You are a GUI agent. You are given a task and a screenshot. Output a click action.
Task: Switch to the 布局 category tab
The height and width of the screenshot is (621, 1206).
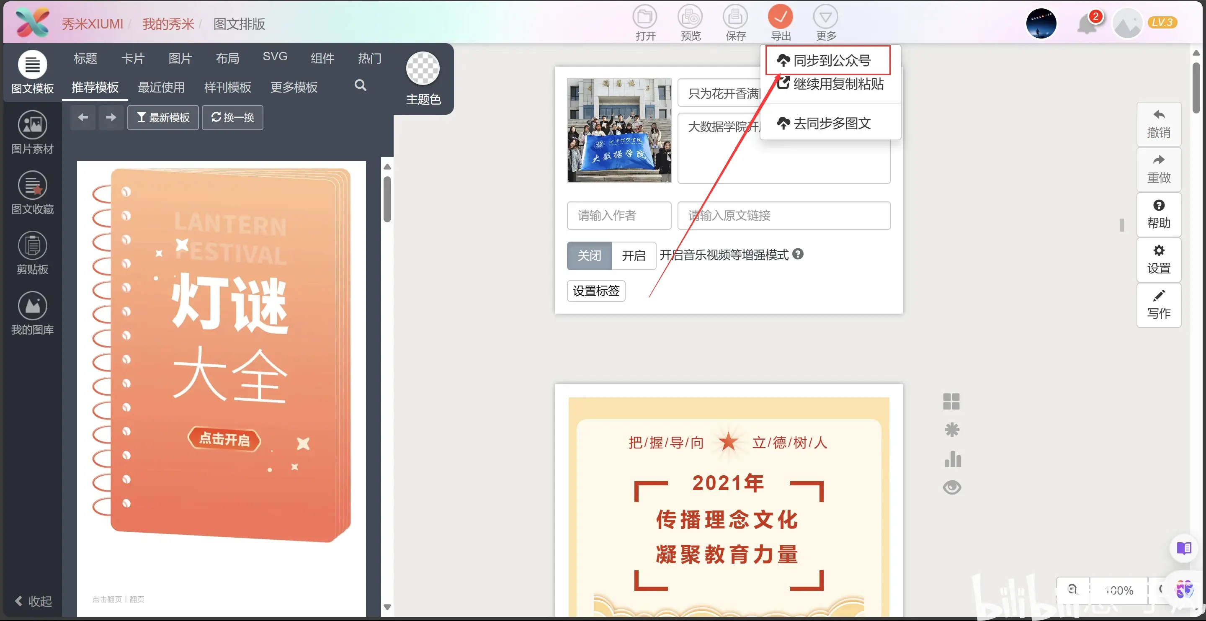[227, 58]
